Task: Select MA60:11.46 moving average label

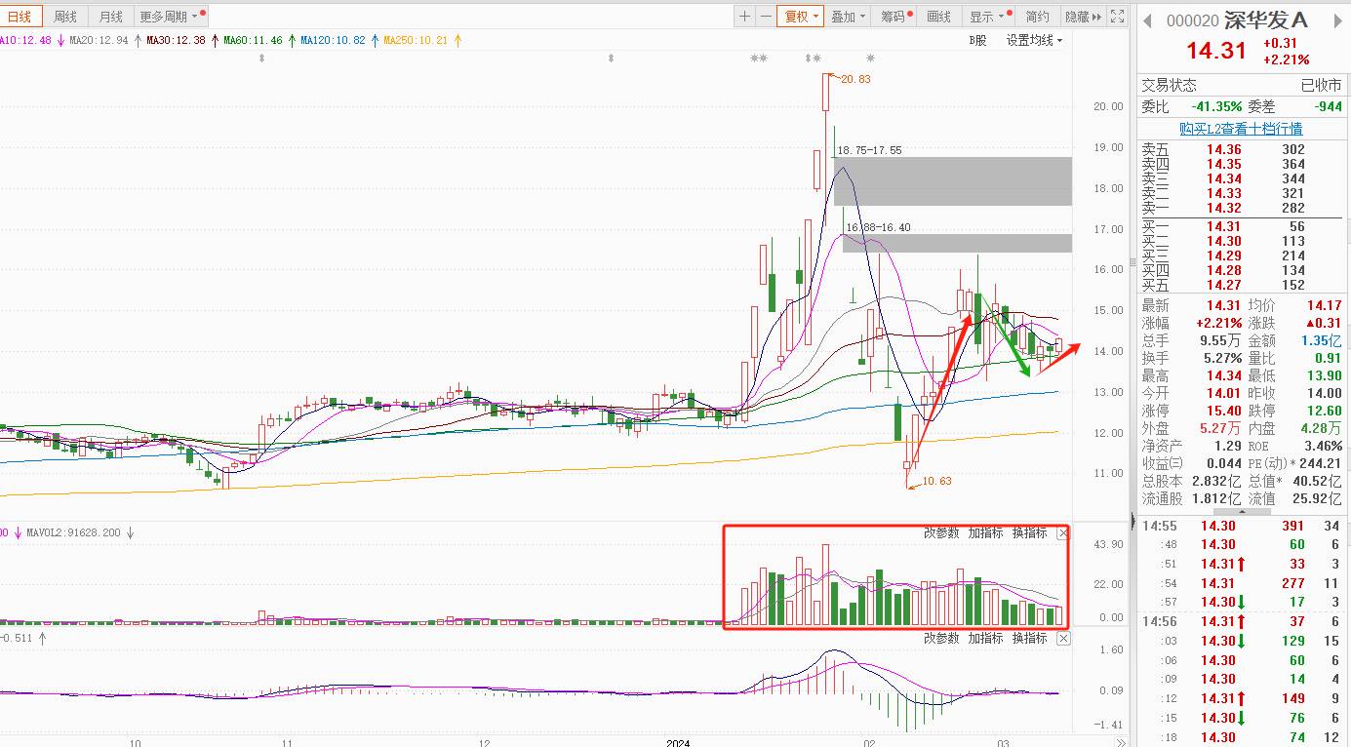Action: (253, 40)
